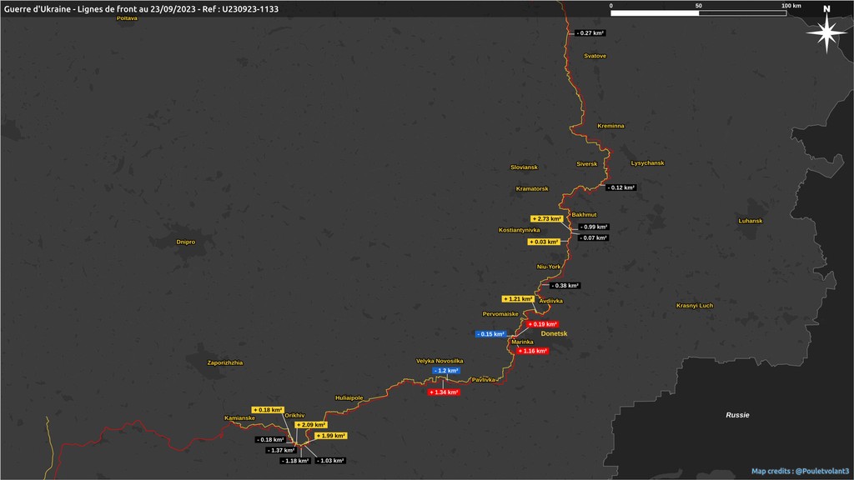Click the + 2.09 km² yellow tag
Viewport: 854px width, 480px height.
pyautogui.click(x=311, y=425)
